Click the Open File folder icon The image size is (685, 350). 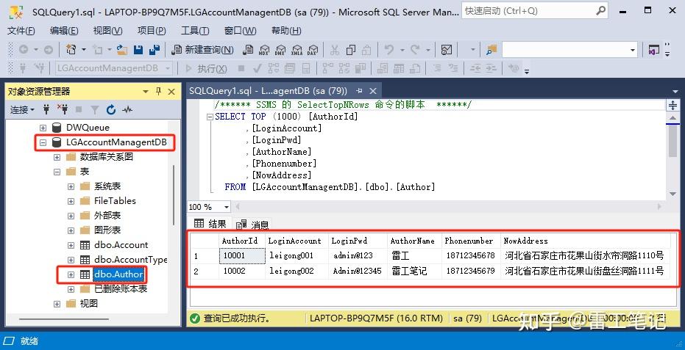[122, 50]
